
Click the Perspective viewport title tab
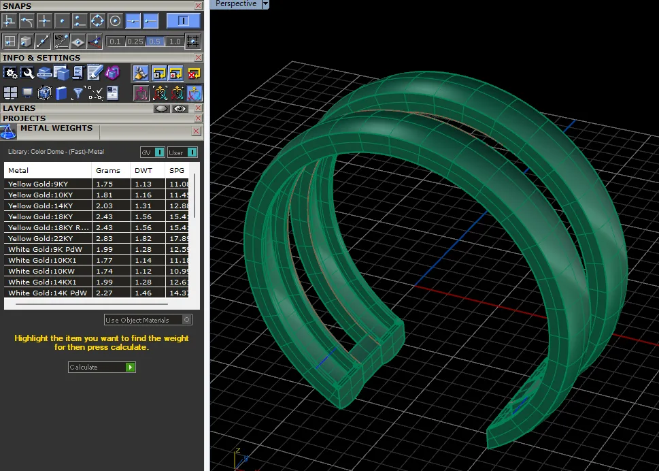click(x=236, y=4)
